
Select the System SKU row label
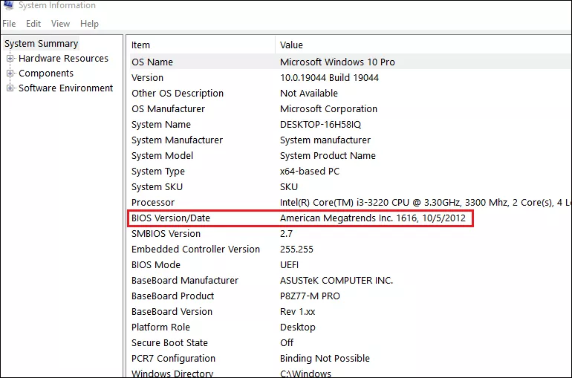(157, 187)
